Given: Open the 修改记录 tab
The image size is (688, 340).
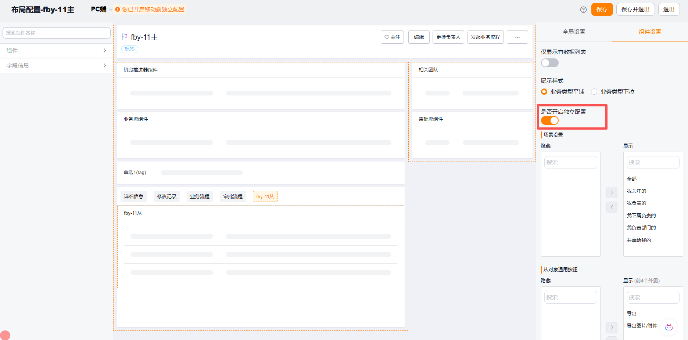Looking at the screenshot, I should click(166, 196).
